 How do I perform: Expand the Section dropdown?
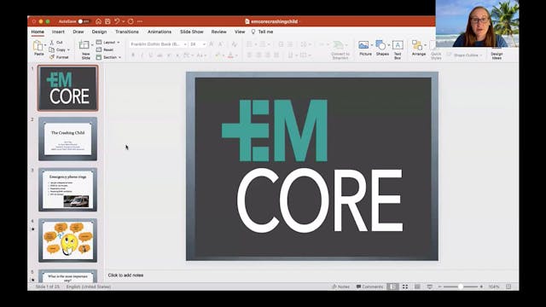pos(108,57)
